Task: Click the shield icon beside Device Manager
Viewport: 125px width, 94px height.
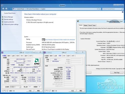Action: (3, 17)
